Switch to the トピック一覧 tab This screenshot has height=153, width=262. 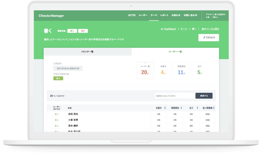pos(87,52)
